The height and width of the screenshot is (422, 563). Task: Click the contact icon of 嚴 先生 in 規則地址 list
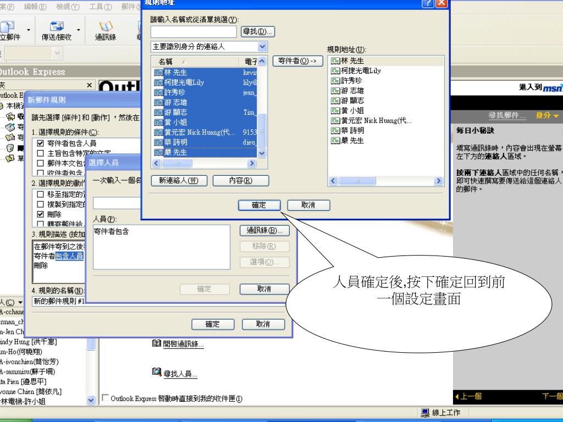[x=335, y=141]
